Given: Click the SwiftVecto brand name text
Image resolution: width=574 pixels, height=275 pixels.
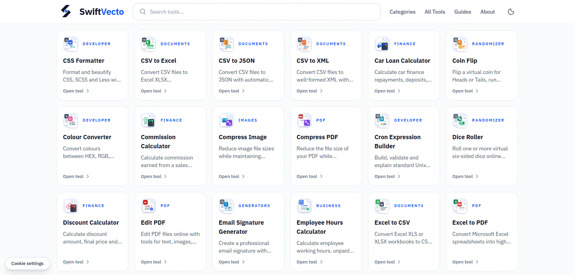Looking at the screenshot, I should (102, 12).
